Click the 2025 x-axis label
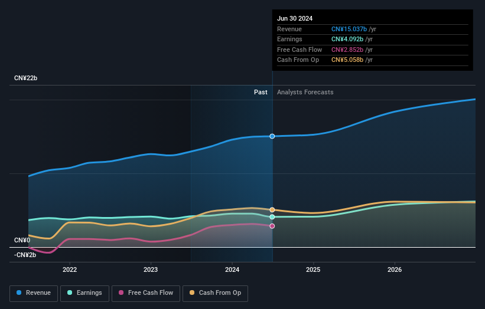Screen dimensions: 485x309 [313, 269]
